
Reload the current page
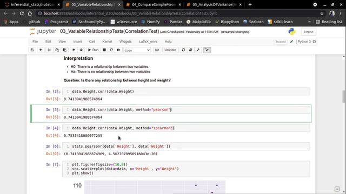(x=22, y=13)
